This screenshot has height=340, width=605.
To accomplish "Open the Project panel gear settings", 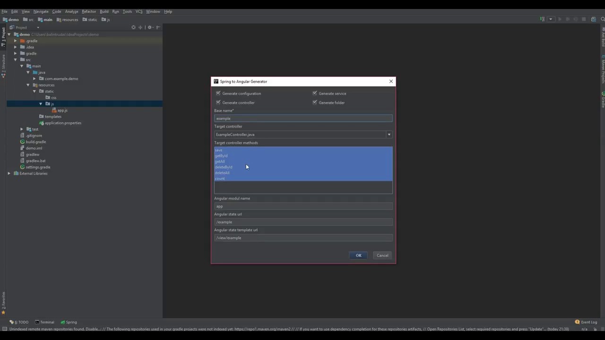I will (x=150, y=27).
